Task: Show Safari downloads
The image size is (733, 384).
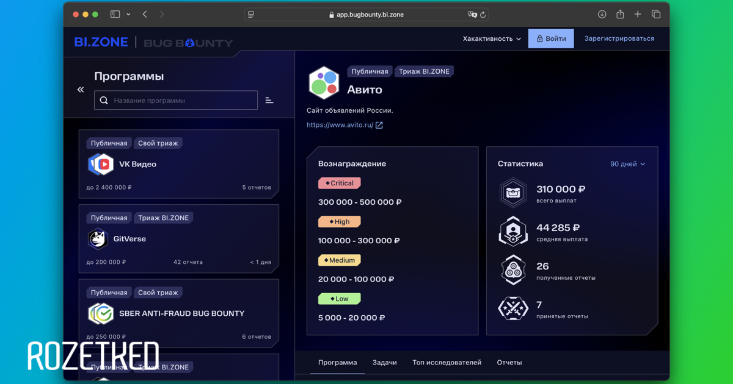Action: [x=602, y=15]
